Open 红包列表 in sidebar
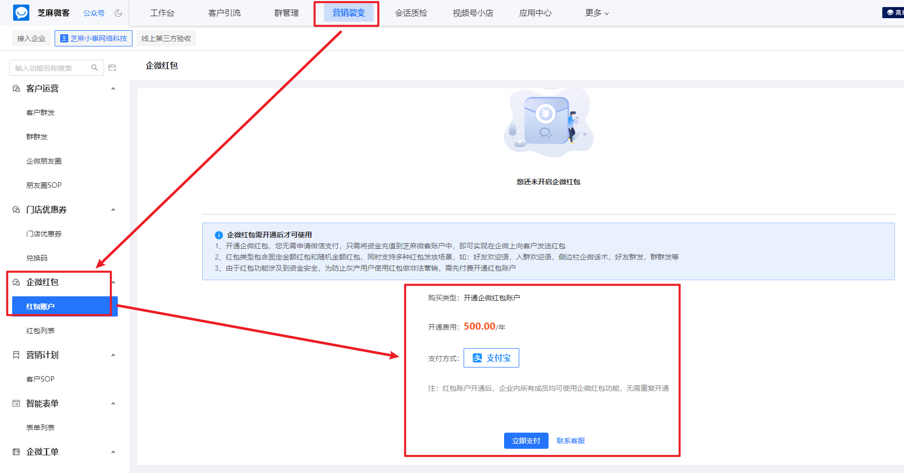 point(40,331)
